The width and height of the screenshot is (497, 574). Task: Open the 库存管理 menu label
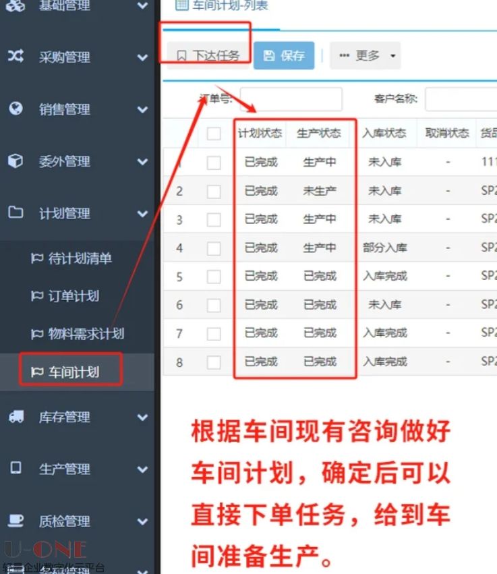(x=65, y=417)
